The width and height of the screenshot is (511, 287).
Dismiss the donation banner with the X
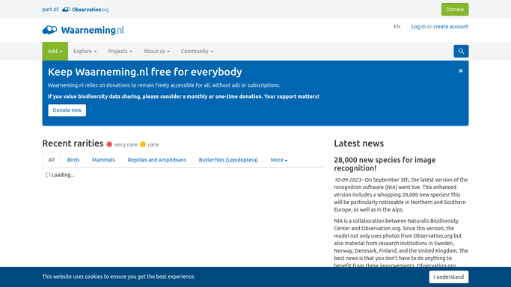460,70
